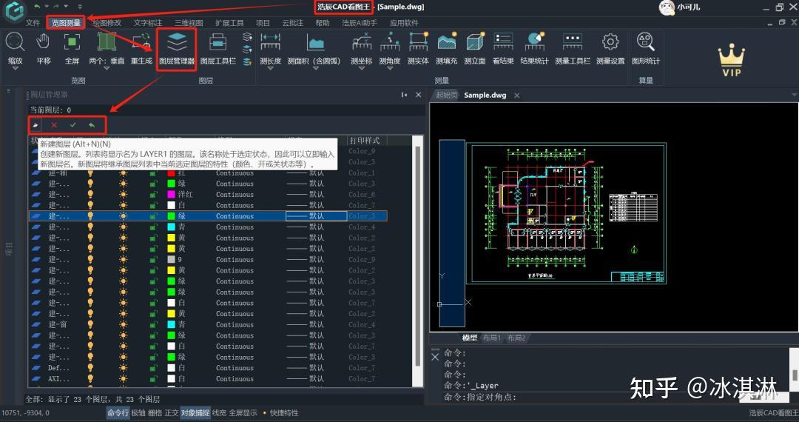Select the 缩放 zoom tool icon
The width and height of the screenshot is (799, 422).
pyautogui.click(x=15, y=42)
